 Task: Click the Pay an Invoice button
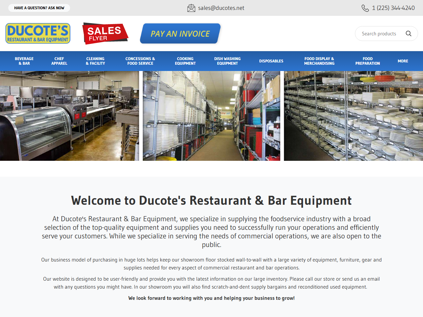pos(180,33)
